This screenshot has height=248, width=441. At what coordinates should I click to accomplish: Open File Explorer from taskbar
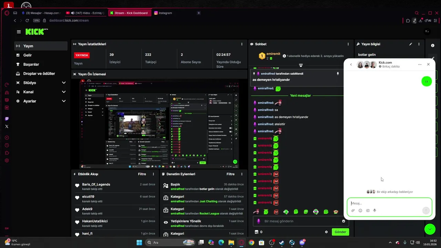click(231, 242)
